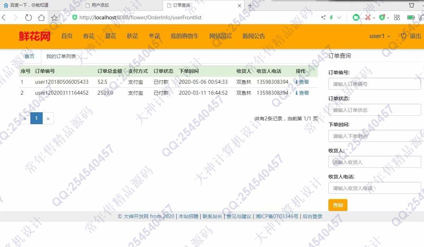Viewport: 424px width, 247px height.
Task: Expand the user1 account dropdown
Action: [x=380, y=36]
